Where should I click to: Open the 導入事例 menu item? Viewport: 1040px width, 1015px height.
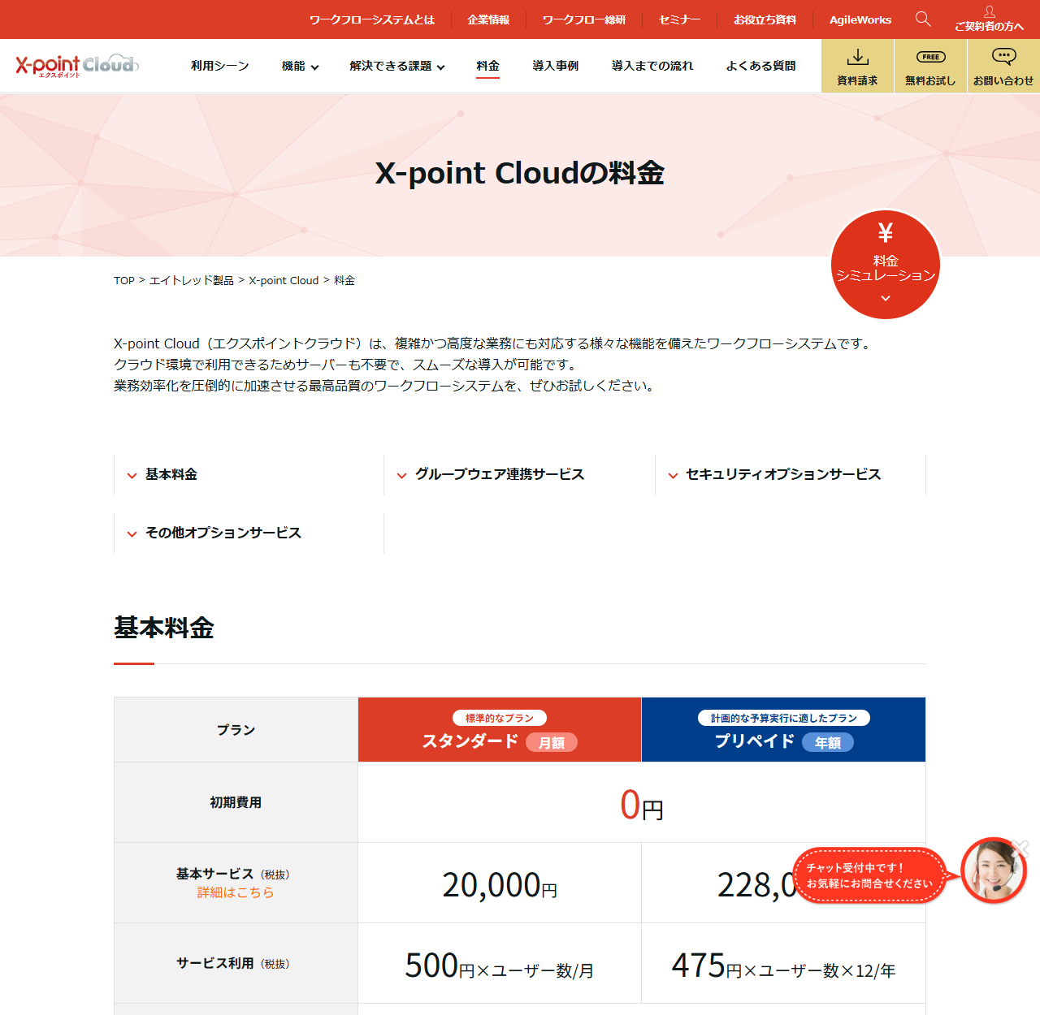555,66
